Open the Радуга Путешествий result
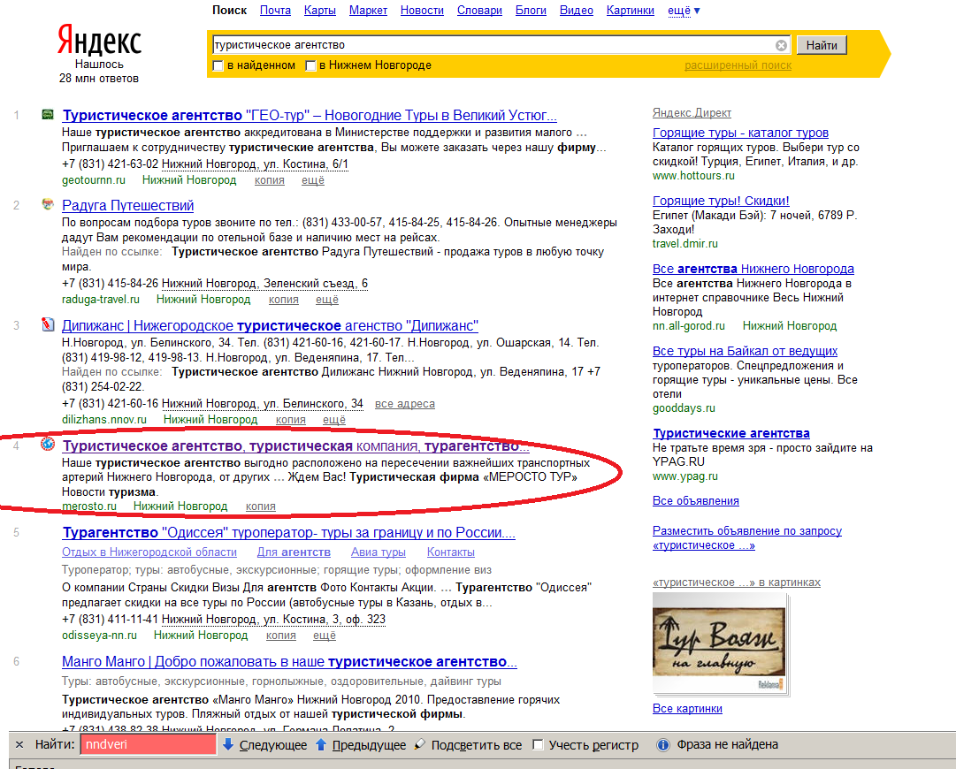Screen dimensions: 956x769 [128, 205]
